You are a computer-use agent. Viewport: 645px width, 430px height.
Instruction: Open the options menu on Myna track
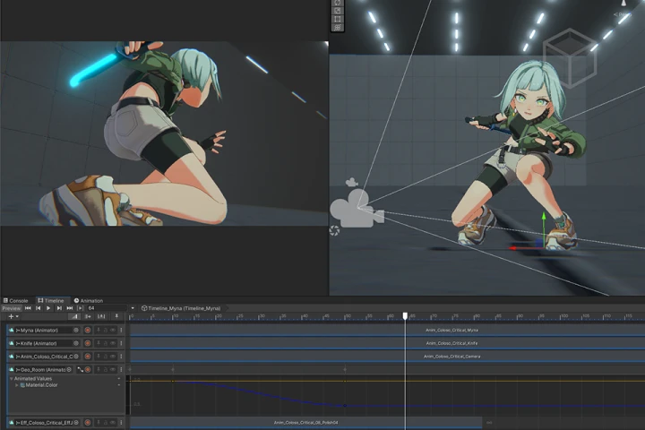121,330
